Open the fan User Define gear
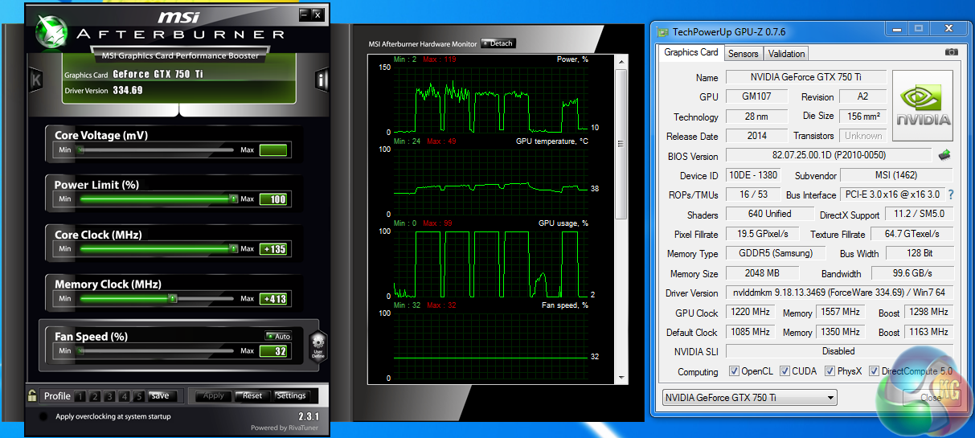Image resolution: width=975 pixels, height=438 pixels. [317, 346]
